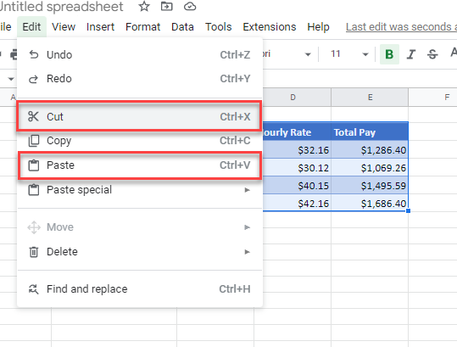This screenshot has width=457, height=347.
Task: Select Paste in the Edit menu
Action: (x=139, y=165)
